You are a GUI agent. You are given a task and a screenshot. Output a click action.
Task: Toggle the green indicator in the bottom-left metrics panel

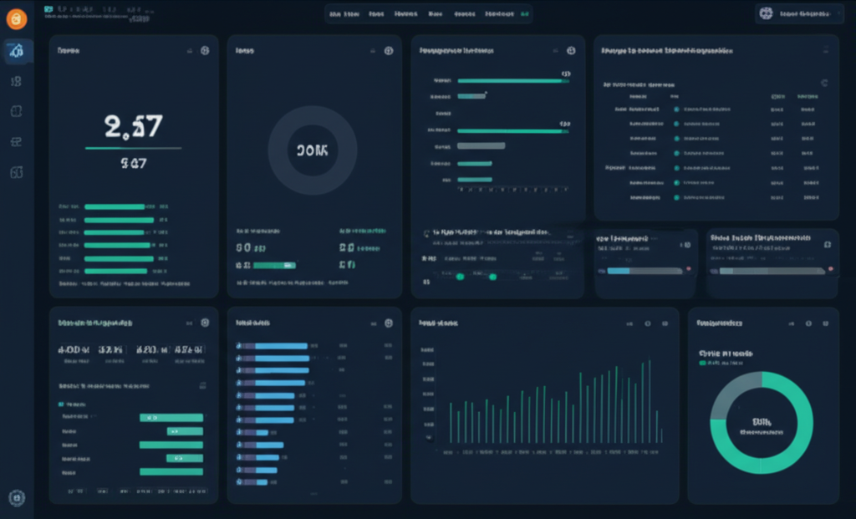click(x=60, y=405)
